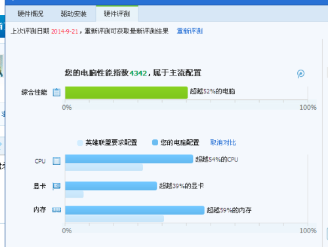328x247 pixels.
Task: Click the 综合性能 clipboard icon
Action: [56, 92]
